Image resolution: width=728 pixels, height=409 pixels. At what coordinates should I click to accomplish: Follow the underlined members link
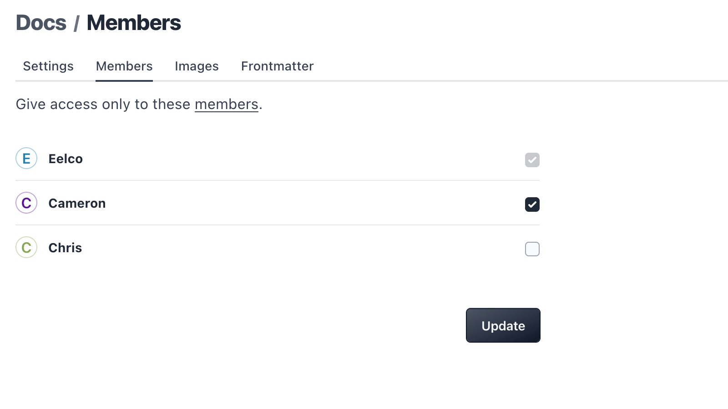point(226,105)
